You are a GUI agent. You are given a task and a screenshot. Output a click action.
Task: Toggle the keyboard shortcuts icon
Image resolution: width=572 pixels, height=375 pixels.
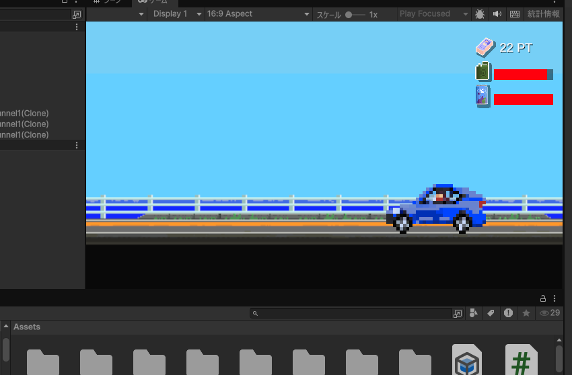(515, 14)
